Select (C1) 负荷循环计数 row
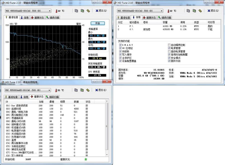 55,137
